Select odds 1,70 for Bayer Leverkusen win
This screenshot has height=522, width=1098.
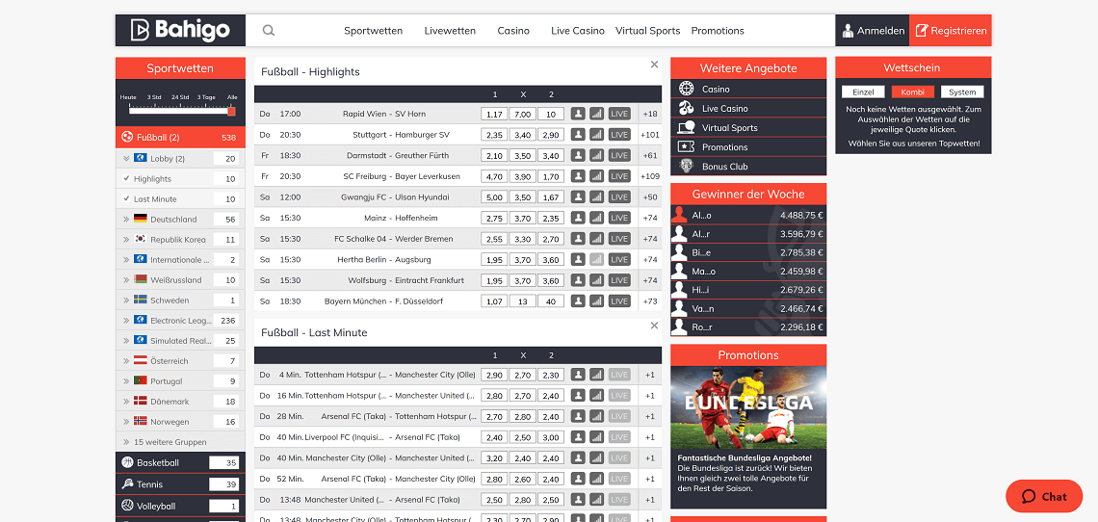tap(550, 176)
